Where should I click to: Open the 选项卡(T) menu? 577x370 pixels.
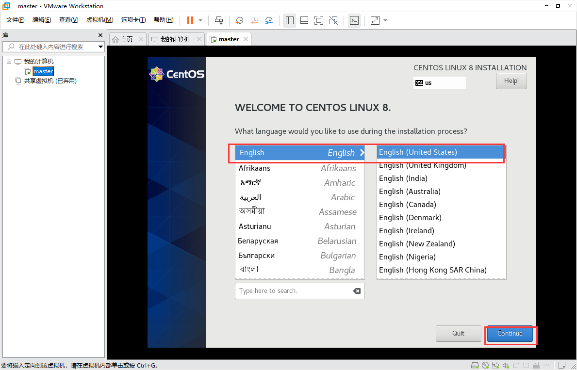133,20
